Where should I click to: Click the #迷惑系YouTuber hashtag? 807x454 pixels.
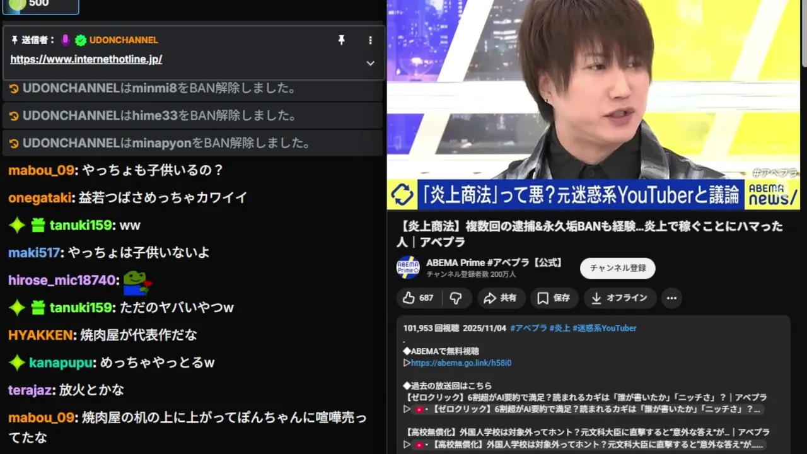point(604,328)
